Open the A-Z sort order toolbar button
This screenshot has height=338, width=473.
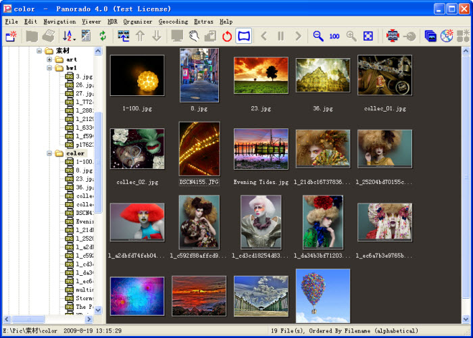69,36
